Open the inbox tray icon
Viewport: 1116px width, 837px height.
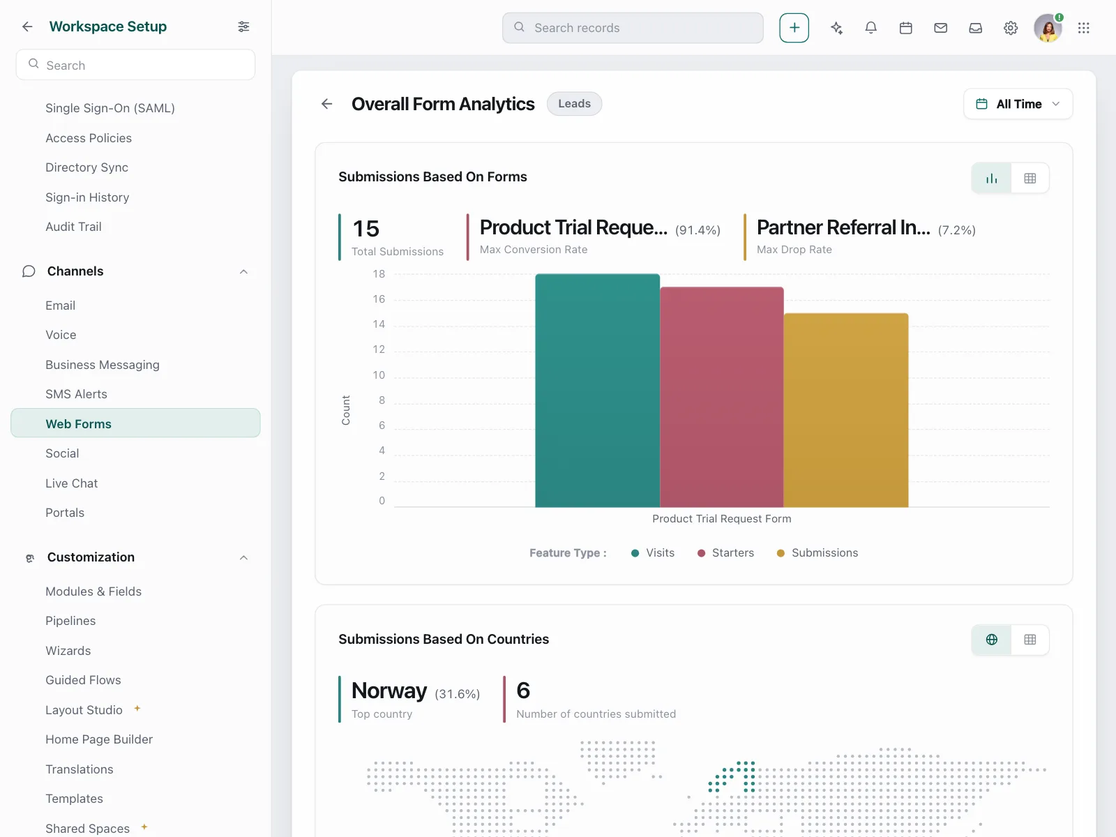tap(976, 28)
